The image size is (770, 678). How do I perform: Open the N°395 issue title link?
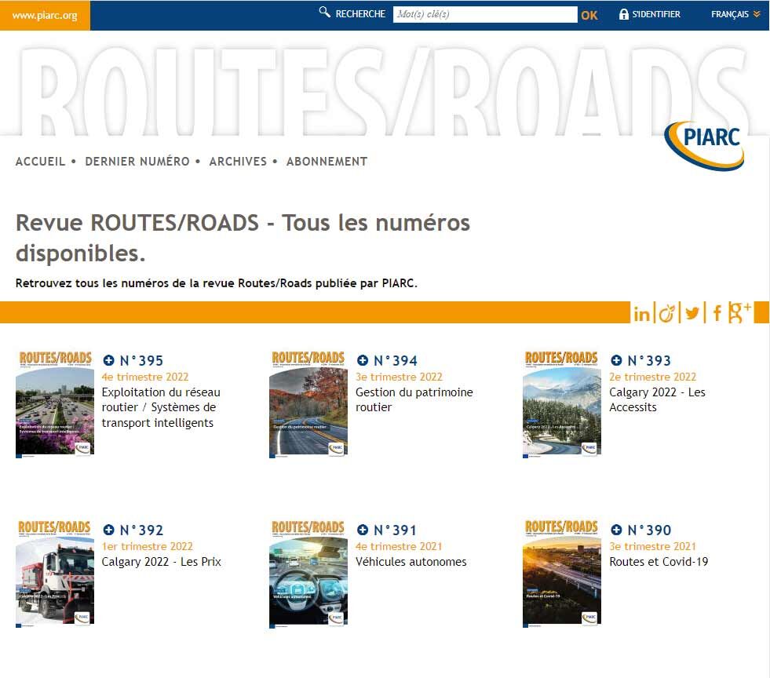pos(141,360)
